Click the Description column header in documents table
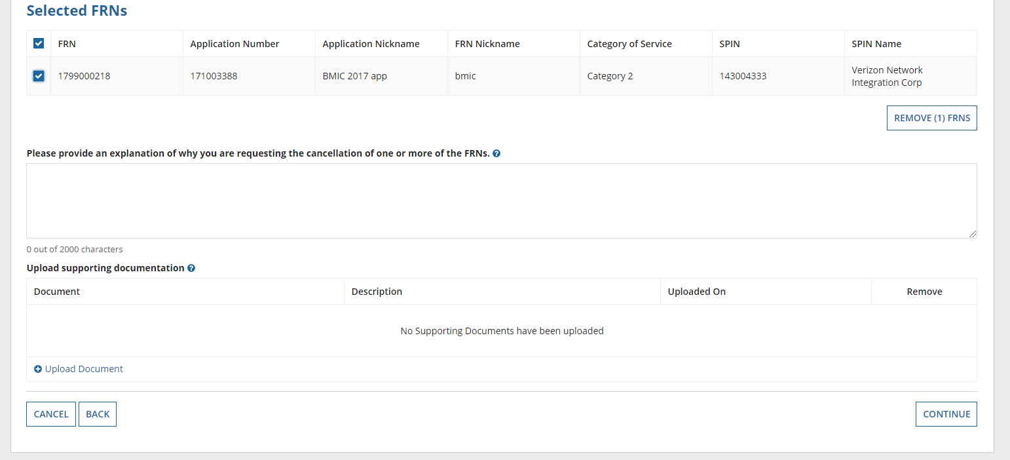The width and height of the screenshot is (1010, 460). (x=377, y=292)
